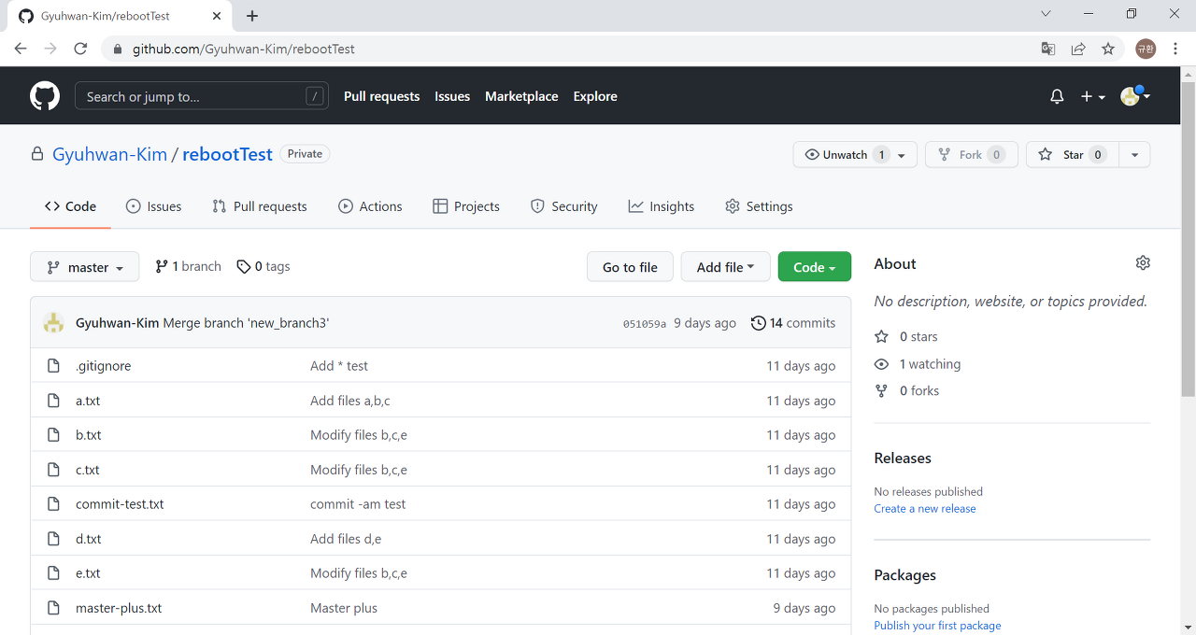This screenshot has width=1196, height=635.
Task: Switch to the Issues repo tab
Action: (x=154, y=206)
